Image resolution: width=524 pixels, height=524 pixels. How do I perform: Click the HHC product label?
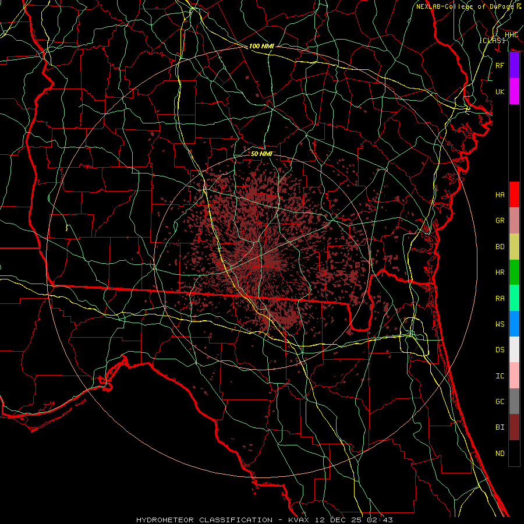tap(511, 35)
